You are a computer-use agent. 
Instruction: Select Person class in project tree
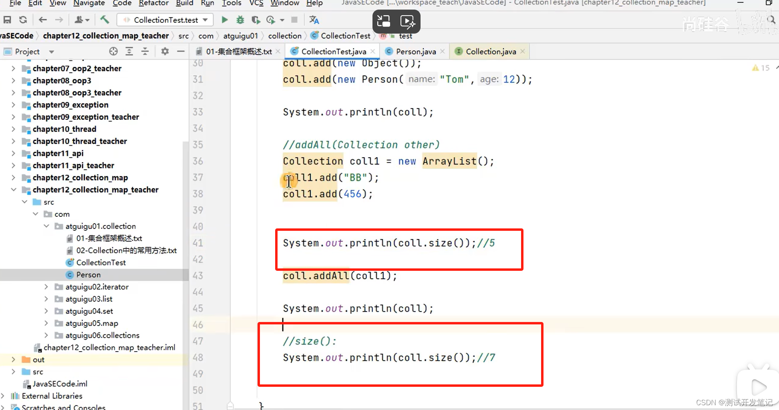tap(89, 275)
